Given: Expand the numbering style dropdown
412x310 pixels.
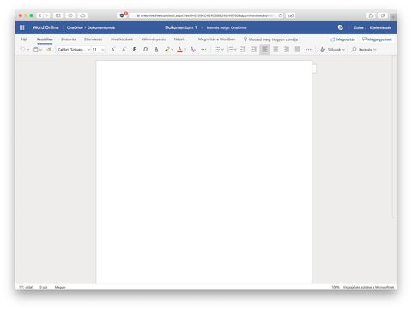Looking at the screenshot, I should (x=235, y=50).
